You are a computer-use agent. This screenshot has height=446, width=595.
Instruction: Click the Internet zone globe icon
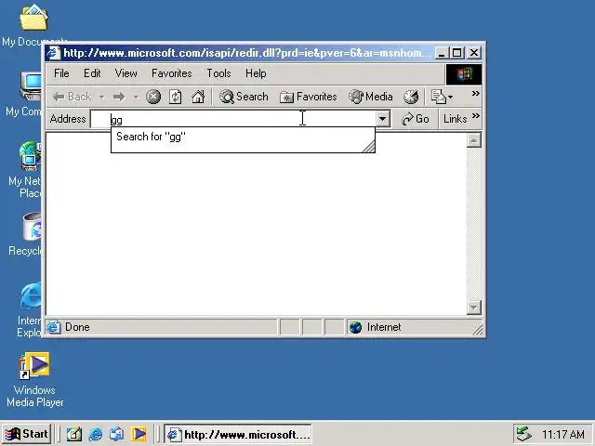point(355,327)
